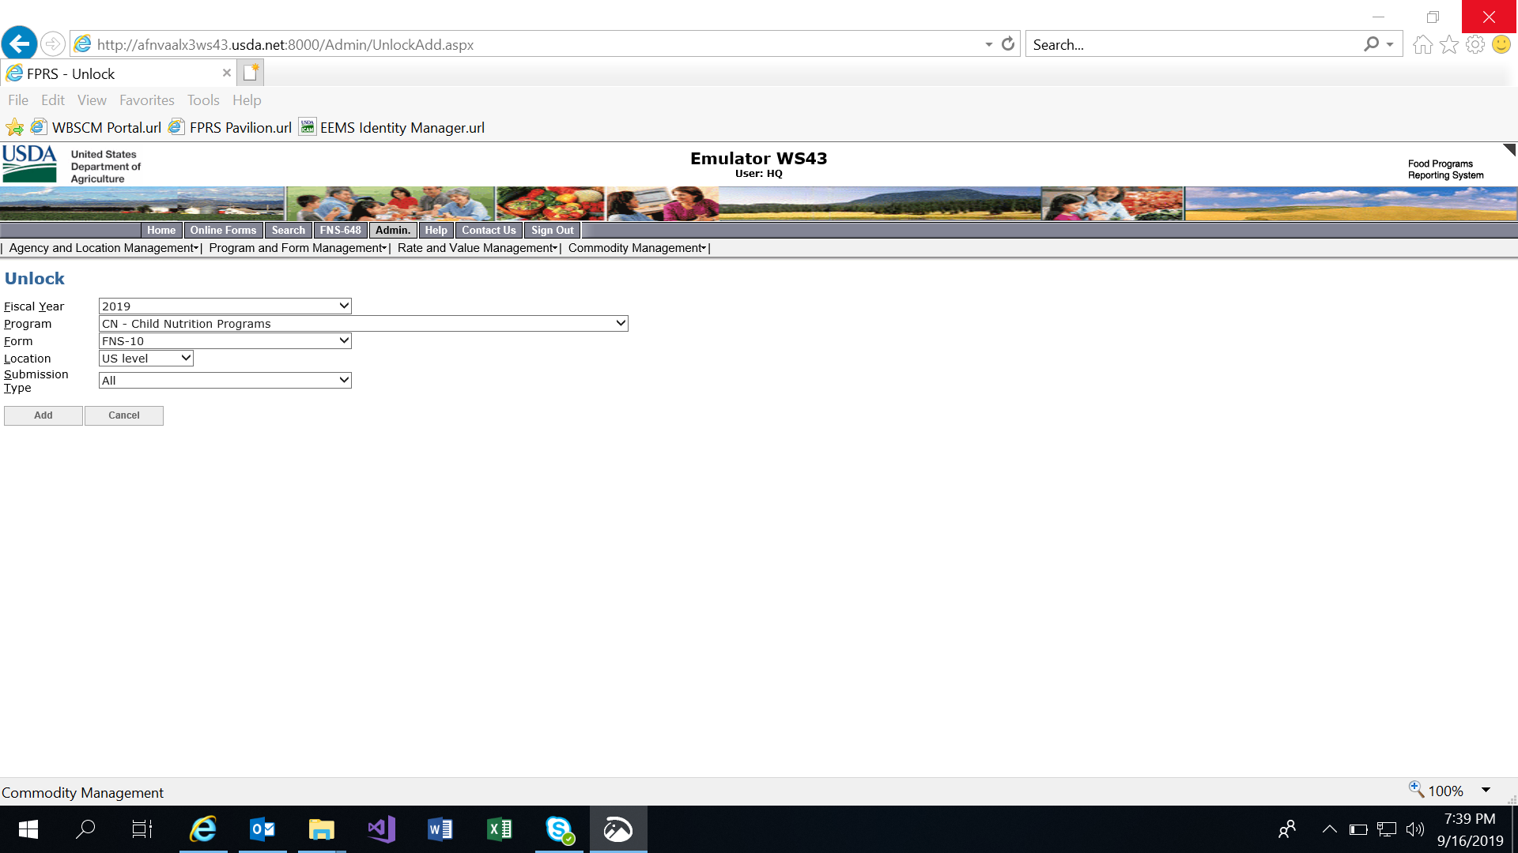Image resolution: width=1518 pixels, height=853 pixels.
Task: Click the smiley feedback icon
Action: click(1501, 44)
